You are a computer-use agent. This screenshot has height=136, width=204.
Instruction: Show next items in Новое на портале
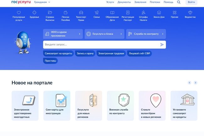[196, 83]
